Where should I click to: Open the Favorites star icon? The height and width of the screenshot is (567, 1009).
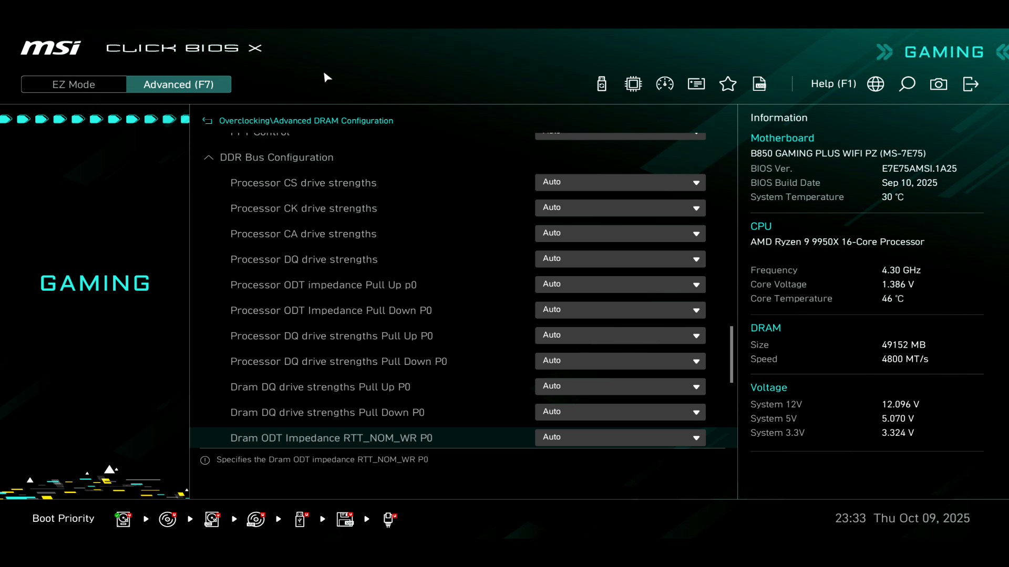[x=728, y=84]
